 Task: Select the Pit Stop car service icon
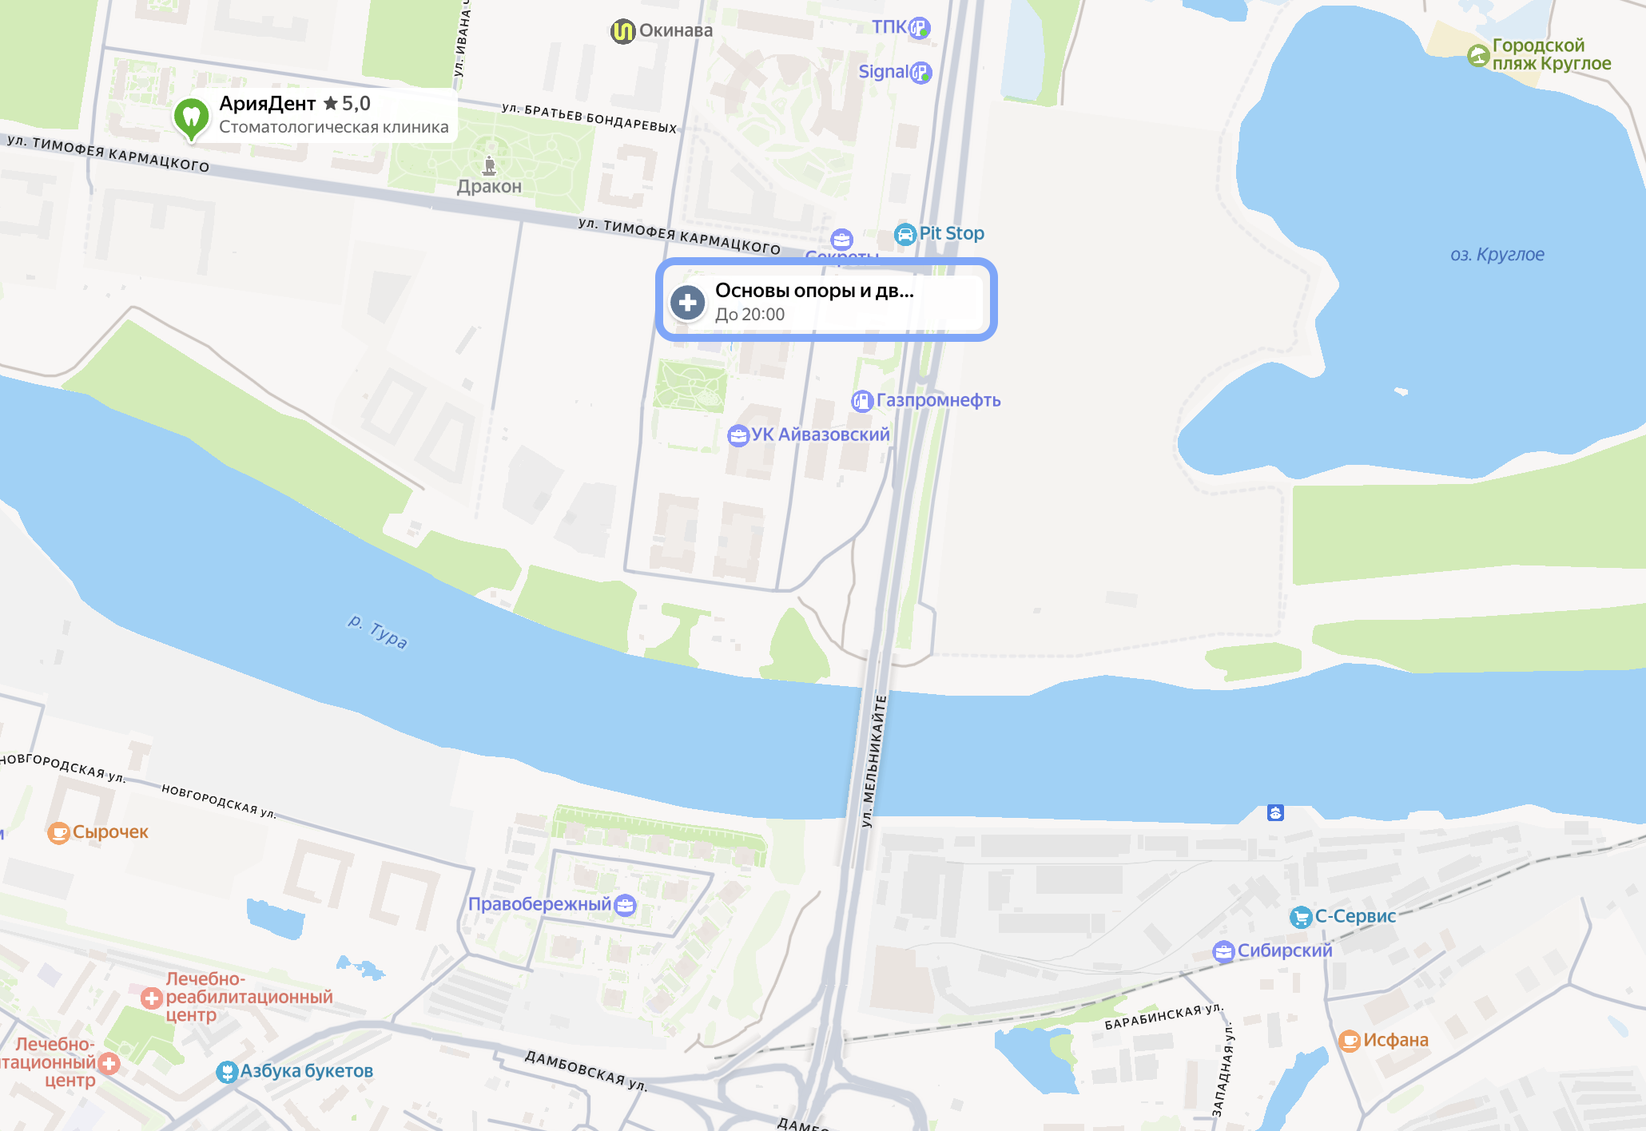pos(905,234)
